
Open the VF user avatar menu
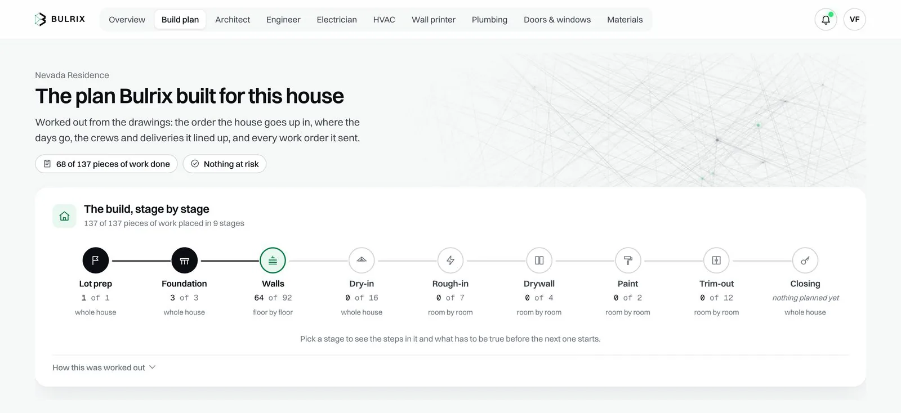pyautogui.click(x=854, y=20)
